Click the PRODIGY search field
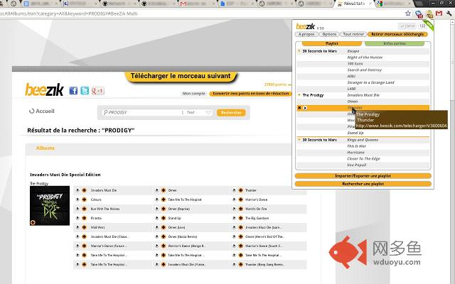 pos(141,112)
